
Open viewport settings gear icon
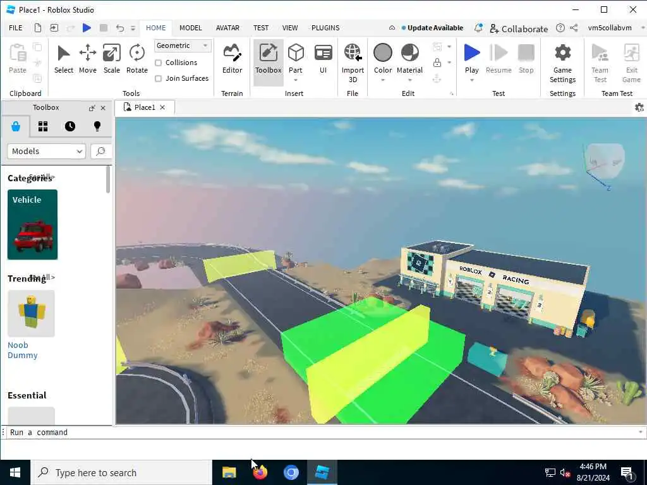pyautogui.click(x=639, y=107)
